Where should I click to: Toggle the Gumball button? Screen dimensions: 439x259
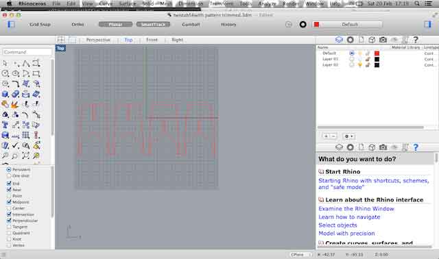(191, 25)
